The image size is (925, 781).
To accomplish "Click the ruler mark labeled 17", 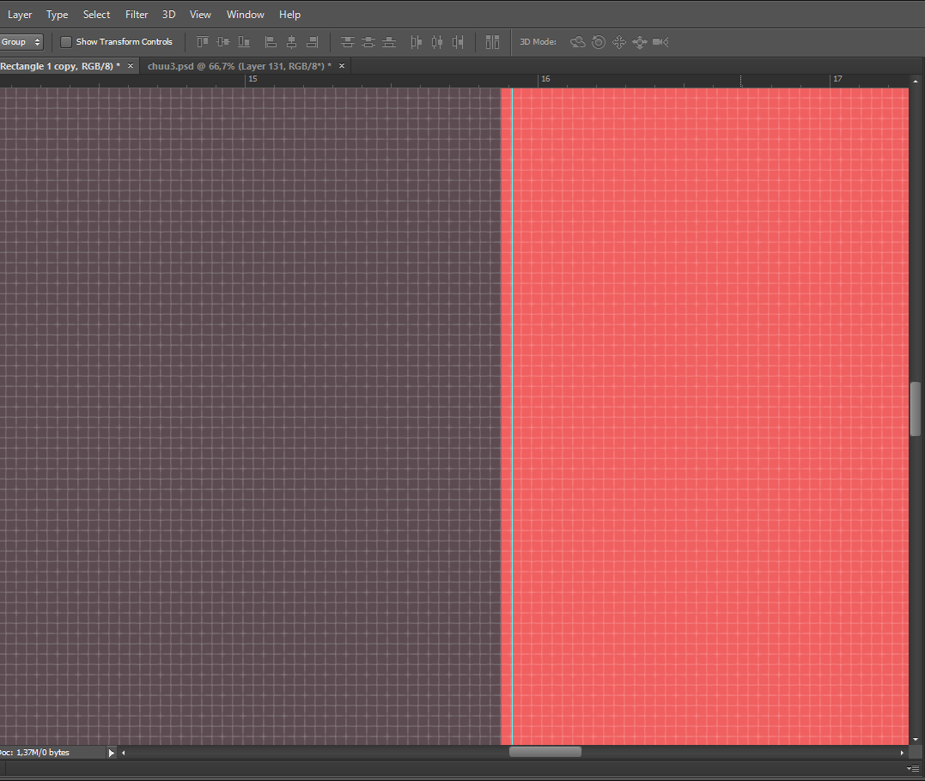I will [x=837, y=78].
